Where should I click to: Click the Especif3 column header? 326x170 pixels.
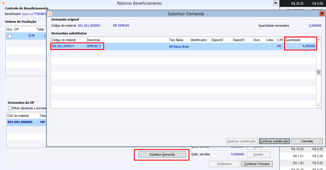pos(243,40)
